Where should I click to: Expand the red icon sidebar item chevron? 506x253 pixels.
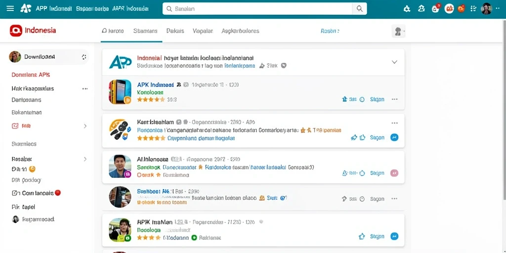tap(85, 126)
